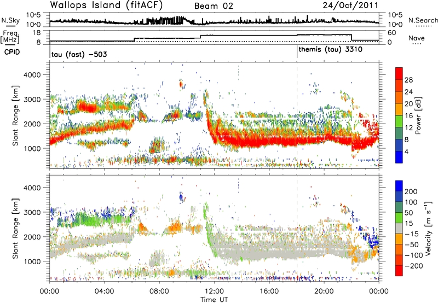Viewport: 438px width, 303px height.
Task: Click the 'Freq. [MHz]' axis label
Action: (10, 38)
